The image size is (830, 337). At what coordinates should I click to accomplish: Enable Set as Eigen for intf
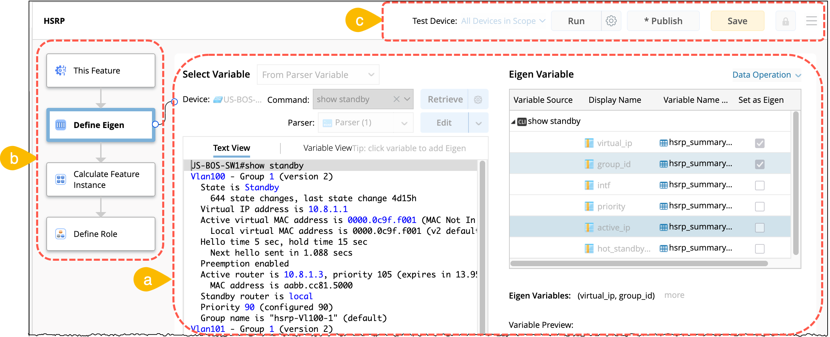click(759, 186)
